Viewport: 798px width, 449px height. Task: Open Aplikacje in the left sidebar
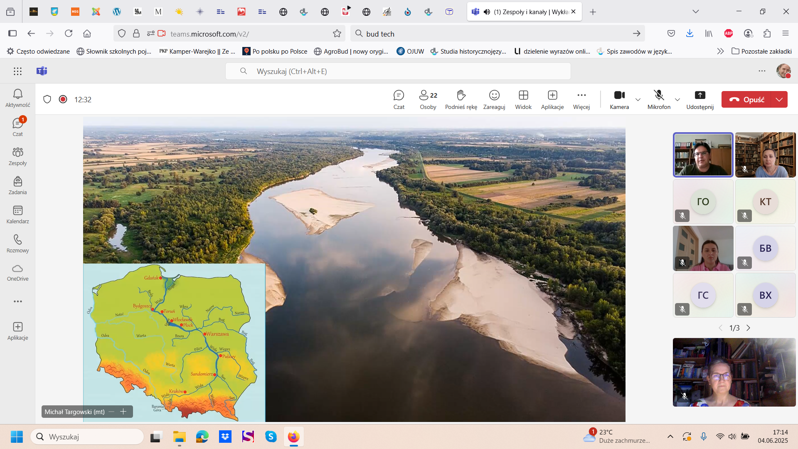(x=17, y=331)
